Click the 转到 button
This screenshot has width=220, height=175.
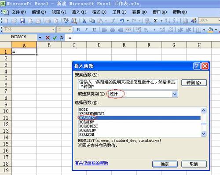click(194, 83)
